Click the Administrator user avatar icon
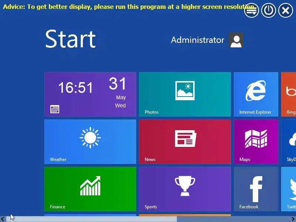This screenshot has width=296, height=222. pyautogui.click(x=236, y=40)
